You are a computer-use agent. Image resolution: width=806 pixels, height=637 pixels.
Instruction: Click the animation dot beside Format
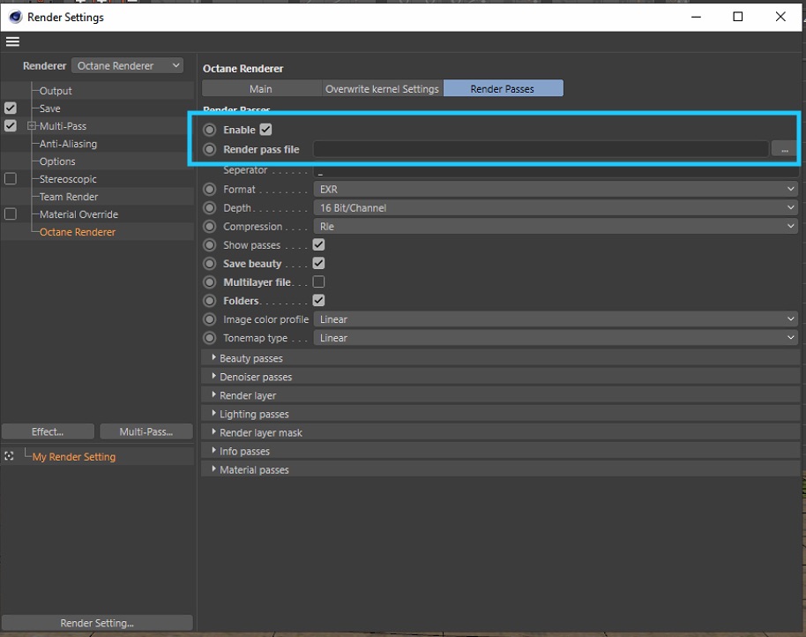coord(210,189)
